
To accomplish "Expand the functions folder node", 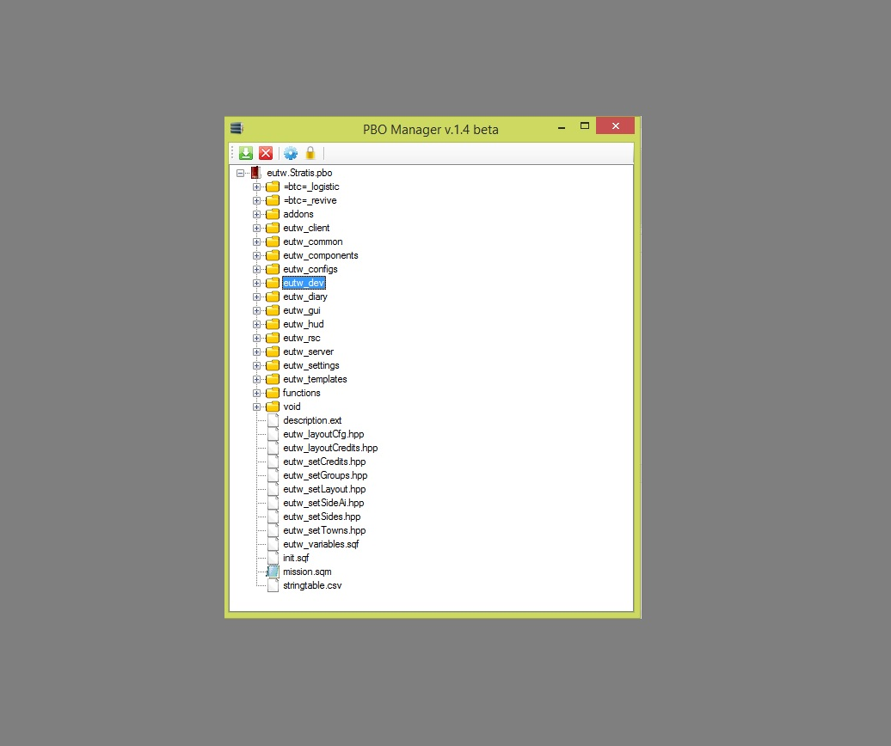I will pyautogui.click(x=256, y=393).
